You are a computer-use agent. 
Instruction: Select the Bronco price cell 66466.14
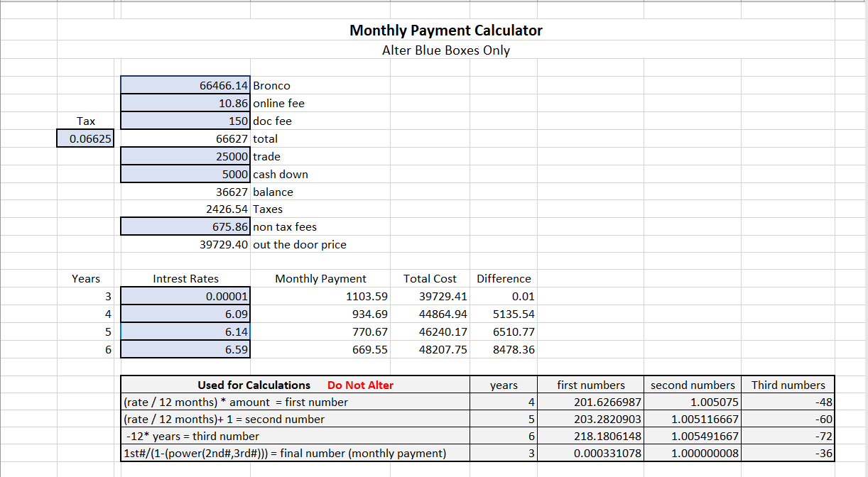pos(185,85)
